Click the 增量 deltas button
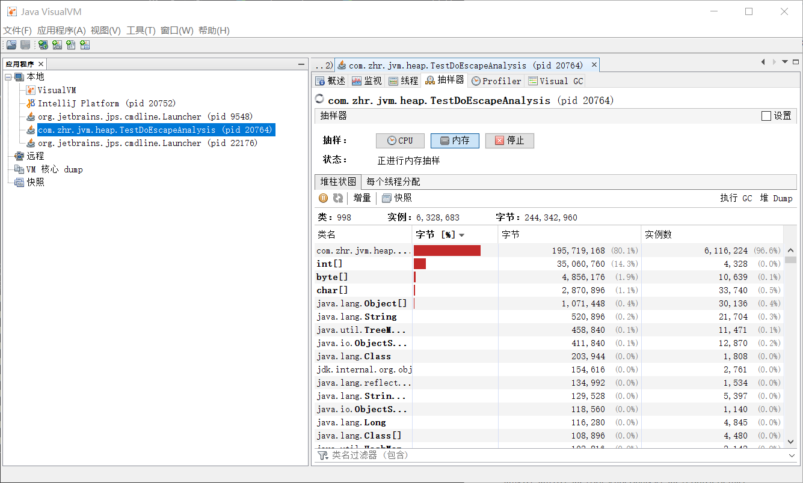This screenshot has height=483, width=803. [362, 198]
